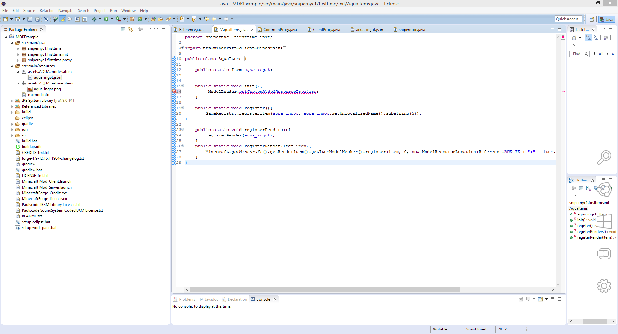Maximize the editor area
The height and width of the screenshot is (334, 618).
(x=560, y=29)
